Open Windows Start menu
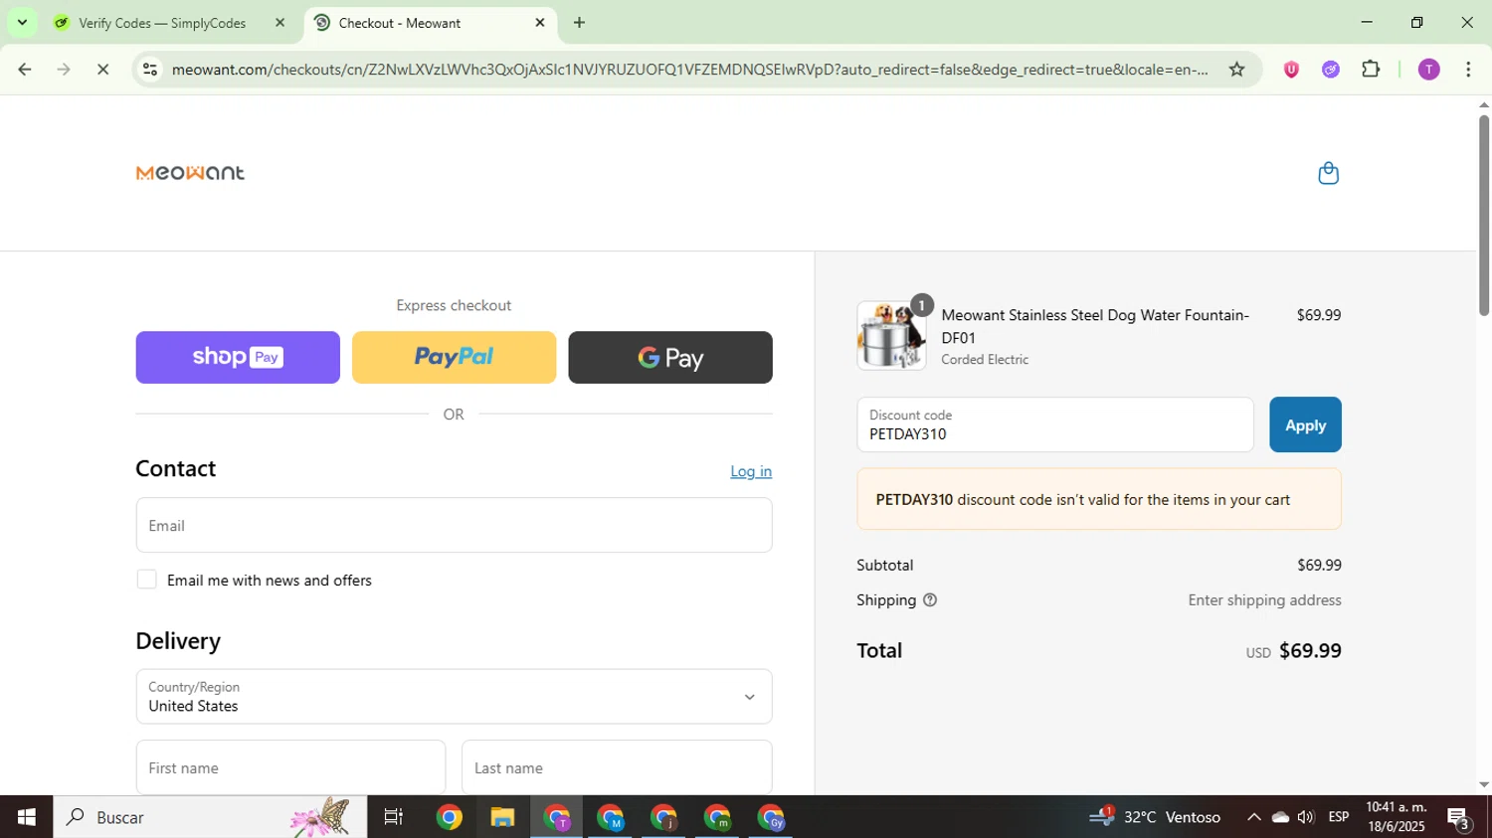1492x838 pixels. [x=26, y=817]
